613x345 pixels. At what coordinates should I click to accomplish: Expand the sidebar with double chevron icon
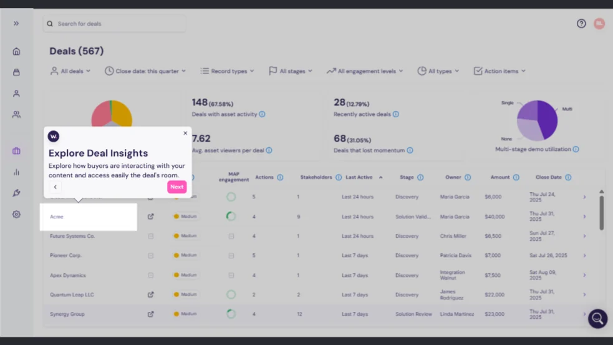(x=16, y=24)
